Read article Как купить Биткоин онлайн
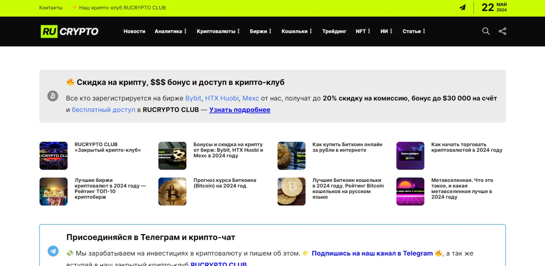 point(348,148)
